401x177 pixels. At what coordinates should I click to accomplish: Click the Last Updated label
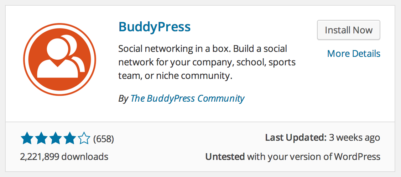tap(296, 138)
